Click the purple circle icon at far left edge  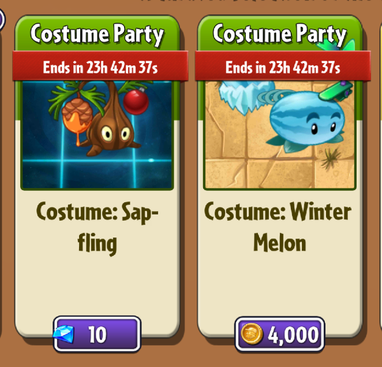2,20
